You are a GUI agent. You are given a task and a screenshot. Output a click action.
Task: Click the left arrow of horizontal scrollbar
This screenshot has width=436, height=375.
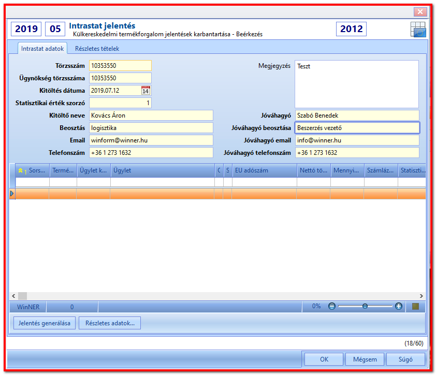[x=13, y=296]
